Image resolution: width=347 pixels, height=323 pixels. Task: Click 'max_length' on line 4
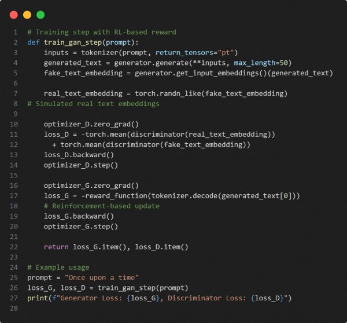[254, 63]
